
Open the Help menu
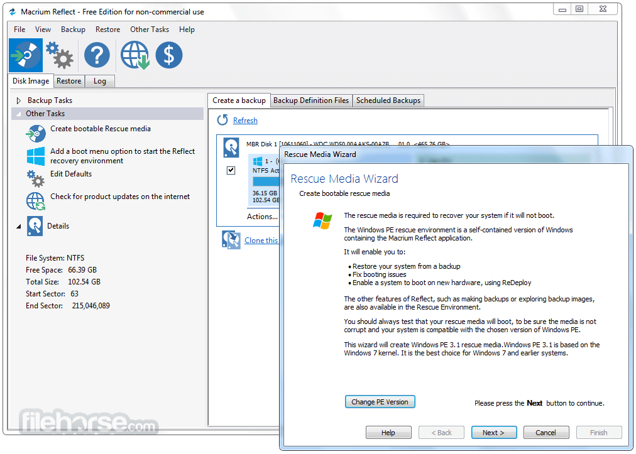click(187, 30)
